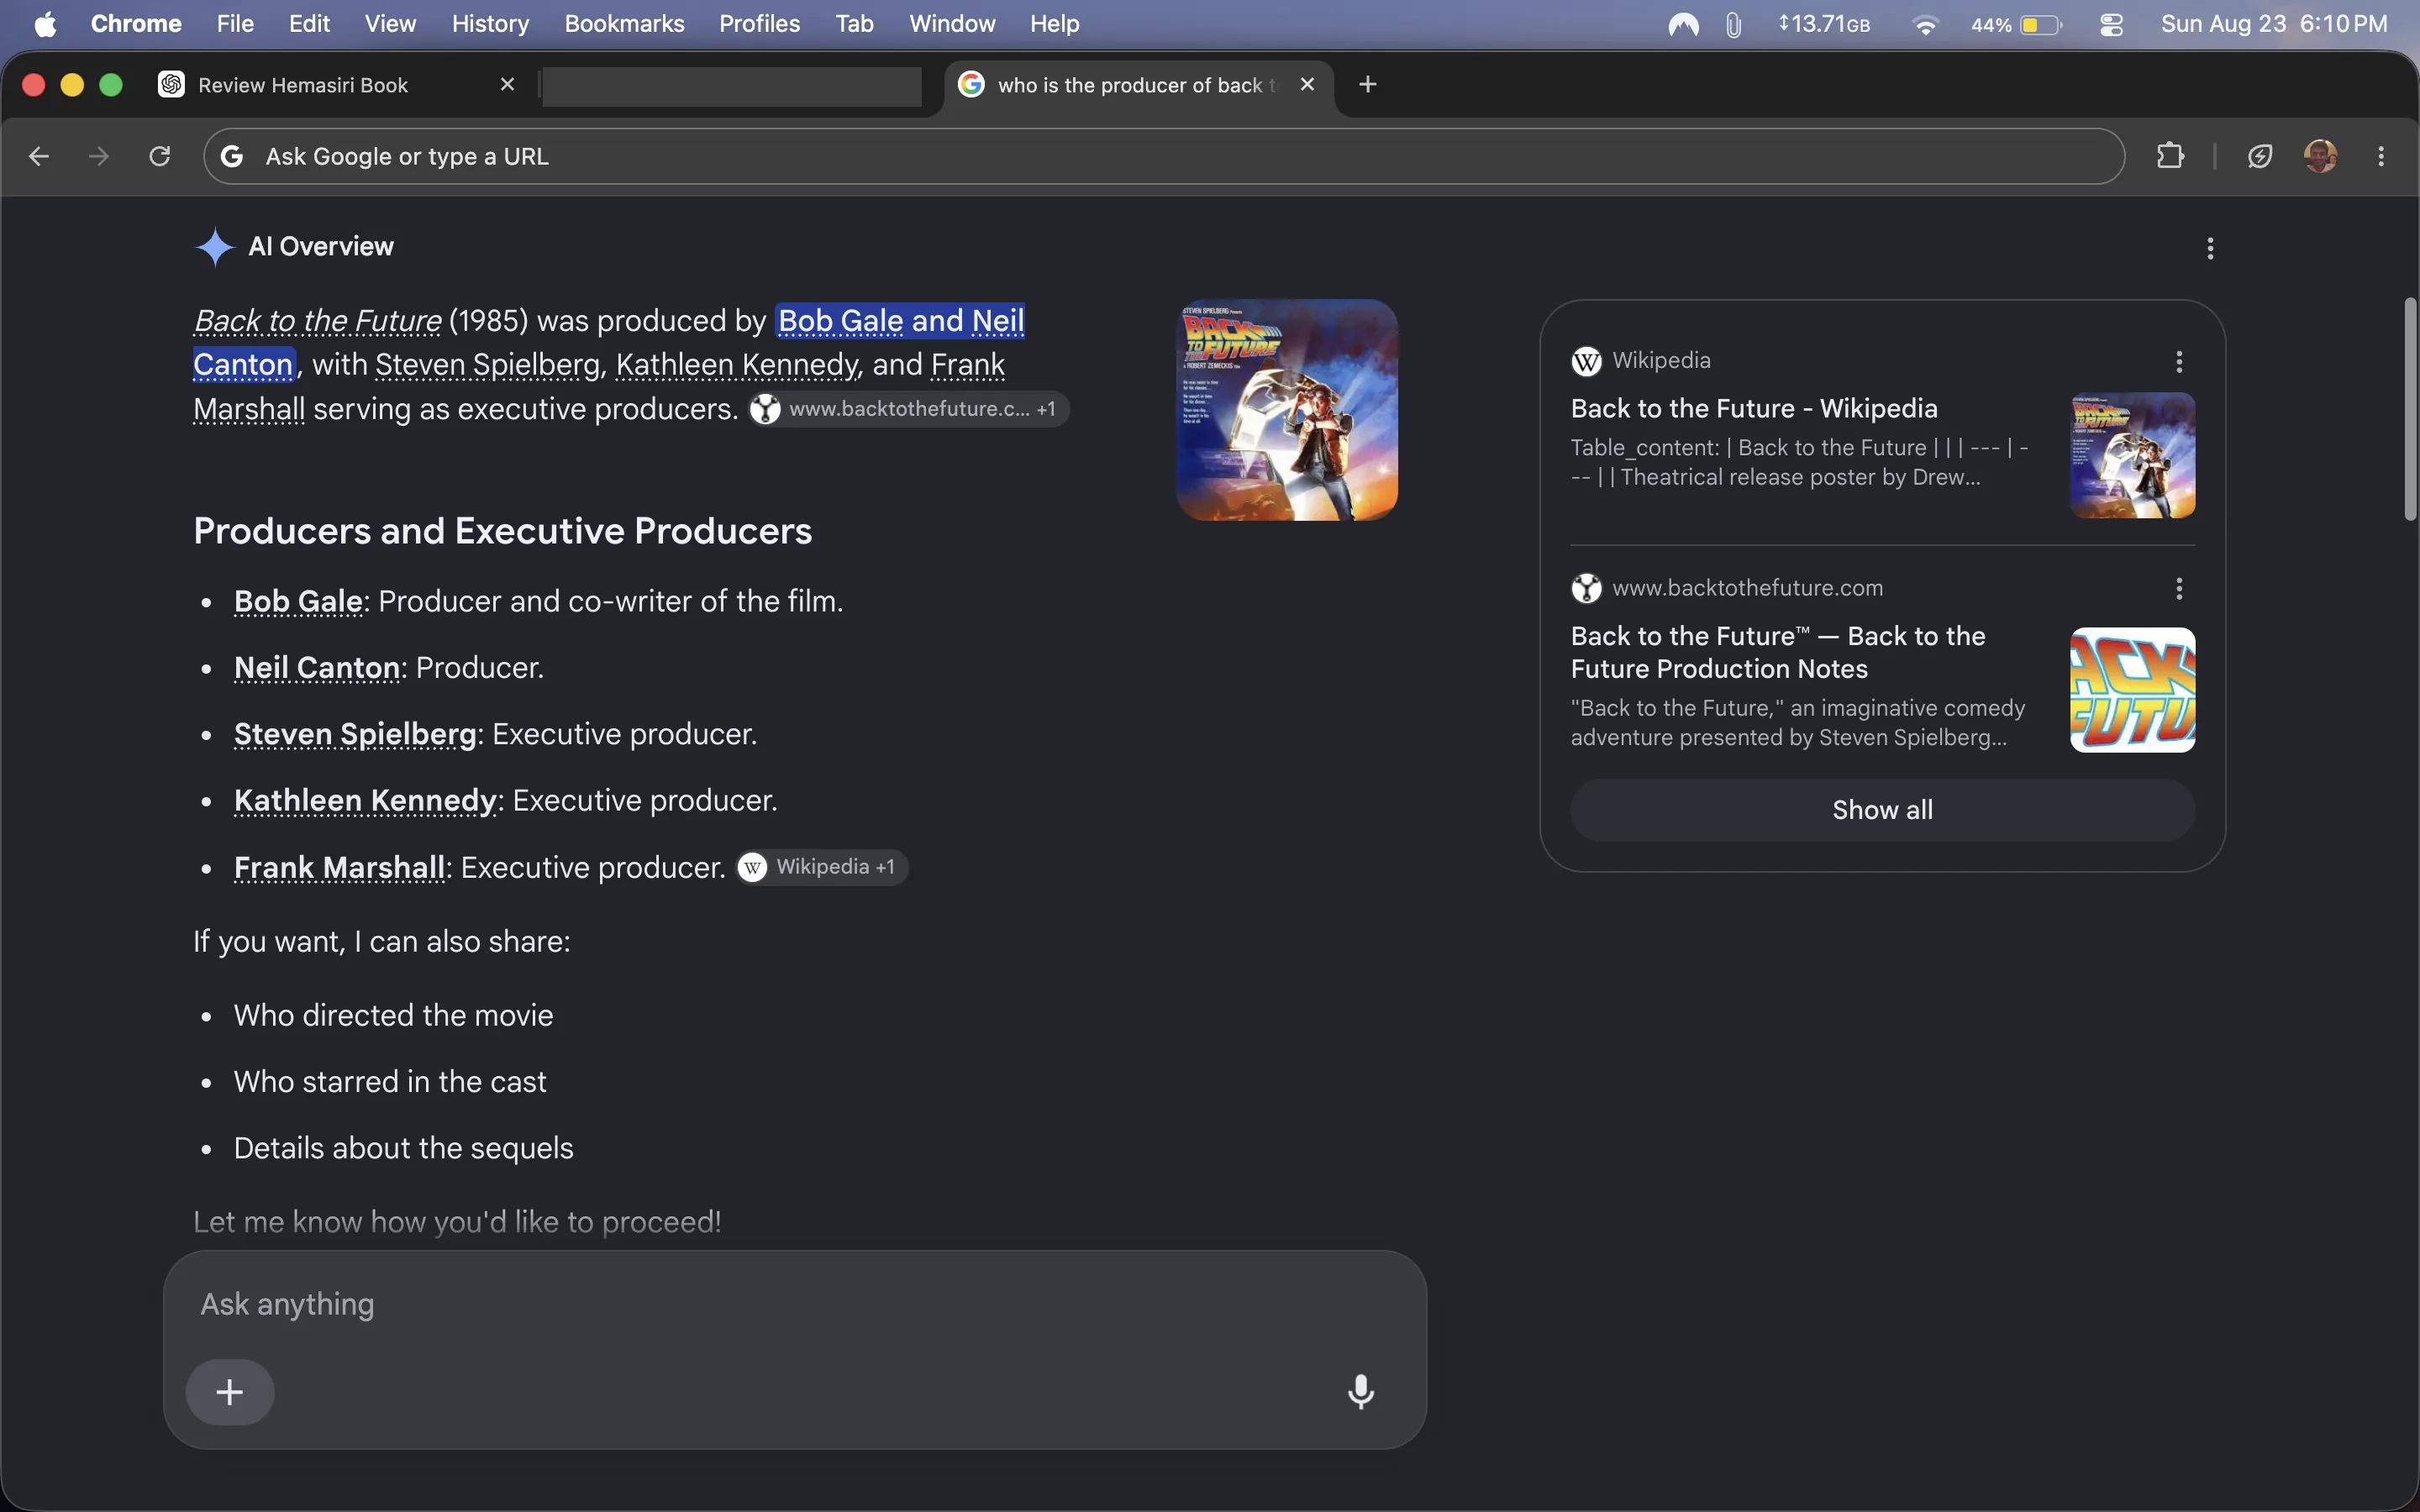
Task: Select the untitled middle tab
Action: [731, 86]
